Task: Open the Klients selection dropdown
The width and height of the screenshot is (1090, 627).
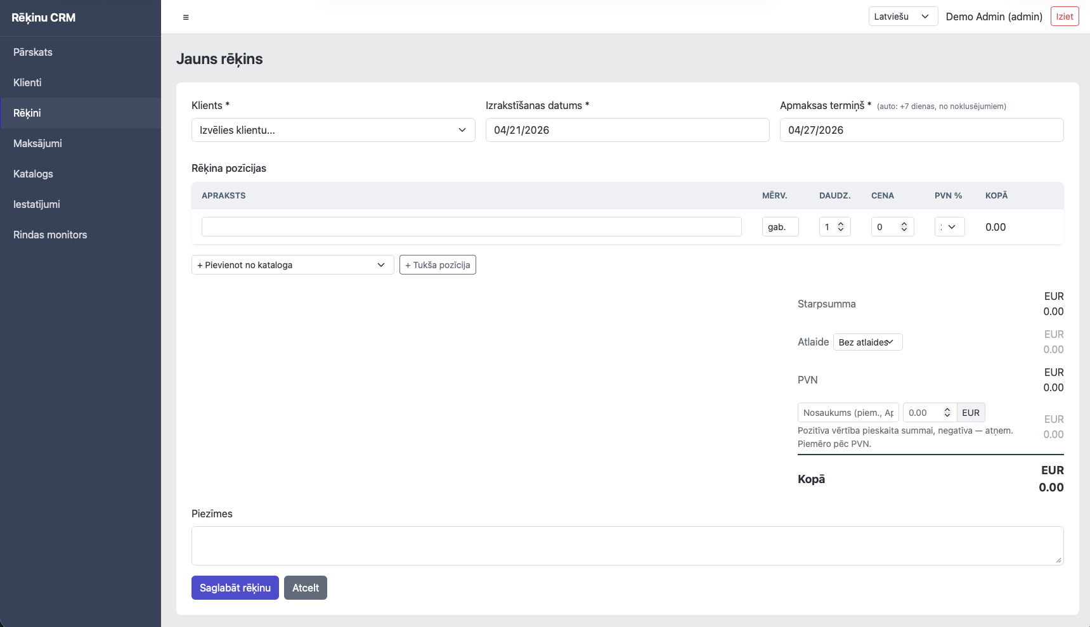Action: tap(333, 130)
